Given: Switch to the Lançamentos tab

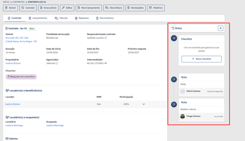Looking at the screenshot, I should [x=38, y=18].
